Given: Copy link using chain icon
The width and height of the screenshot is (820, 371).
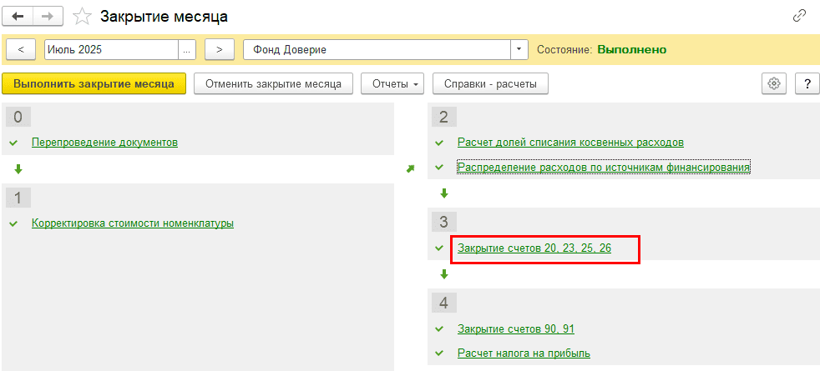Looking at the screenshot, I should [799, 16].
